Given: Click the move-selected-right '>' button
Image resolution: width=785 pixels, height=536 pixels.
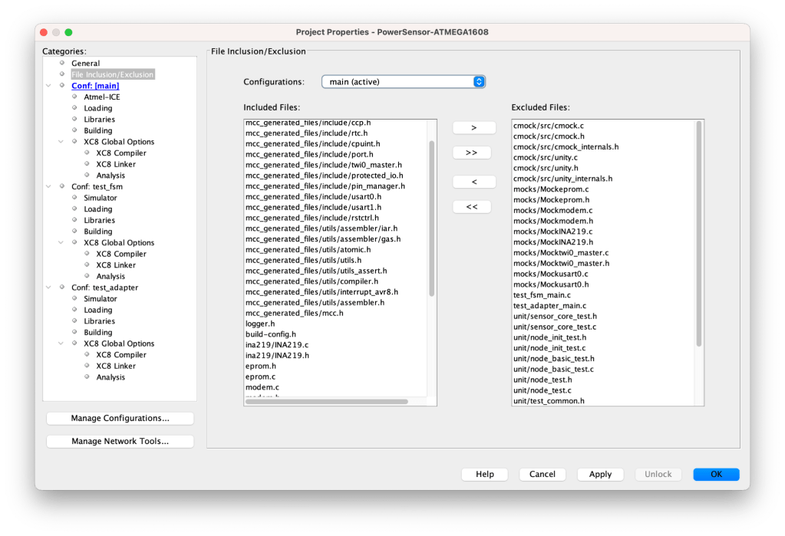Looking at the screenshot, I should [473, 127].
